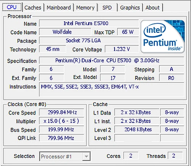Image resolution: width=191 pixels, height=166 pixels.
Task: Click the L1 Data size 2 x 32 KBytes
Action: (137, 113)
